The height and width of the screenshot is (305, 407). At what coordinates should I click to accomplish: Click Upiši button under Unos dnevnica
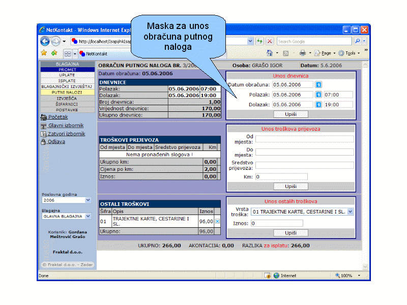pos(290,114)
